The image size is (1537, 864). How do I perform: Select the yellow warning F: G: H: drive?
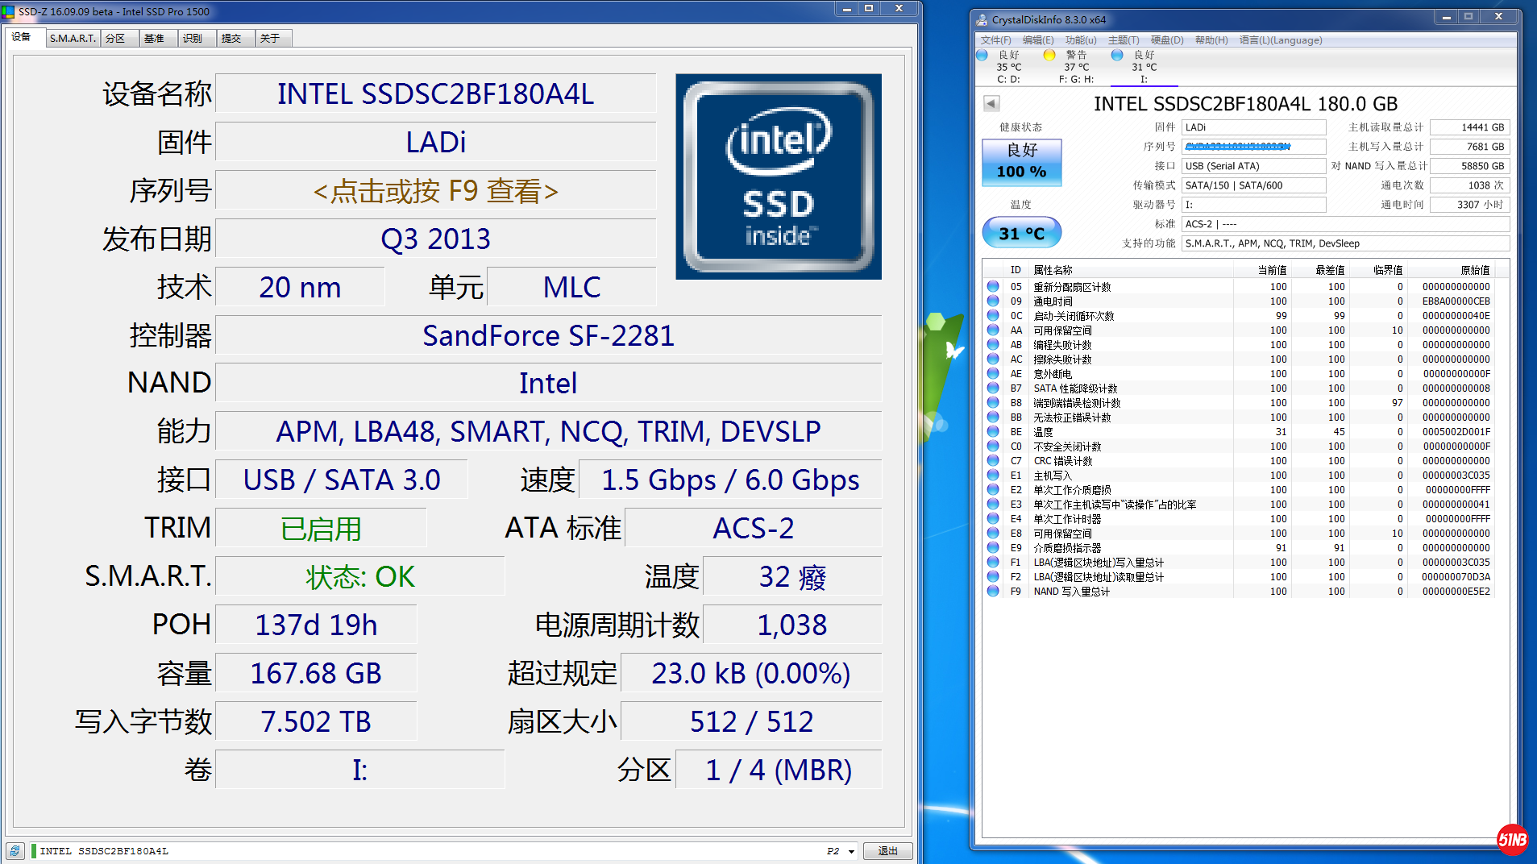pos(1049,56)
